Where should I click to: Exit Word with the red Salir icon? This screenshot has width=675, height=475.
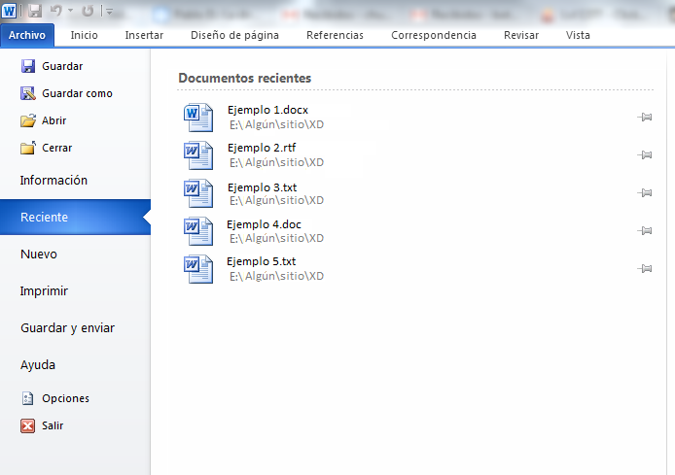click(27, 425)
